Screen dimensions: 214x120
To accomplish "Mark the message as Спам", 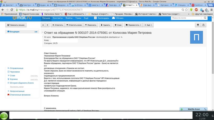I will (x=118, y=25).
